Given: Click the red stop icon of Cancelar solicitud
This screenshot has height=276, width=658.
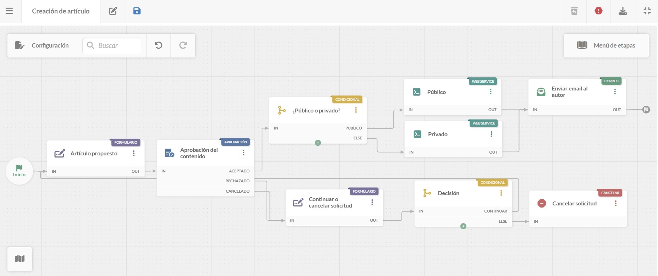Looking at the screenshot, I should tap(542, 203).
